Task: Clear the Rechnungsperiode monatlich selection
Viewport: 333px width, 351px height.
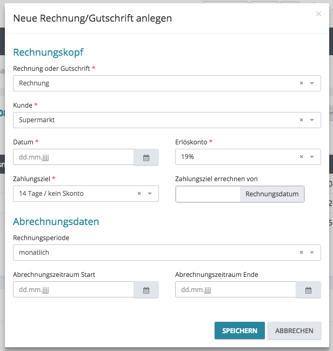Action: pyautogui.click(x=301, y=253)
